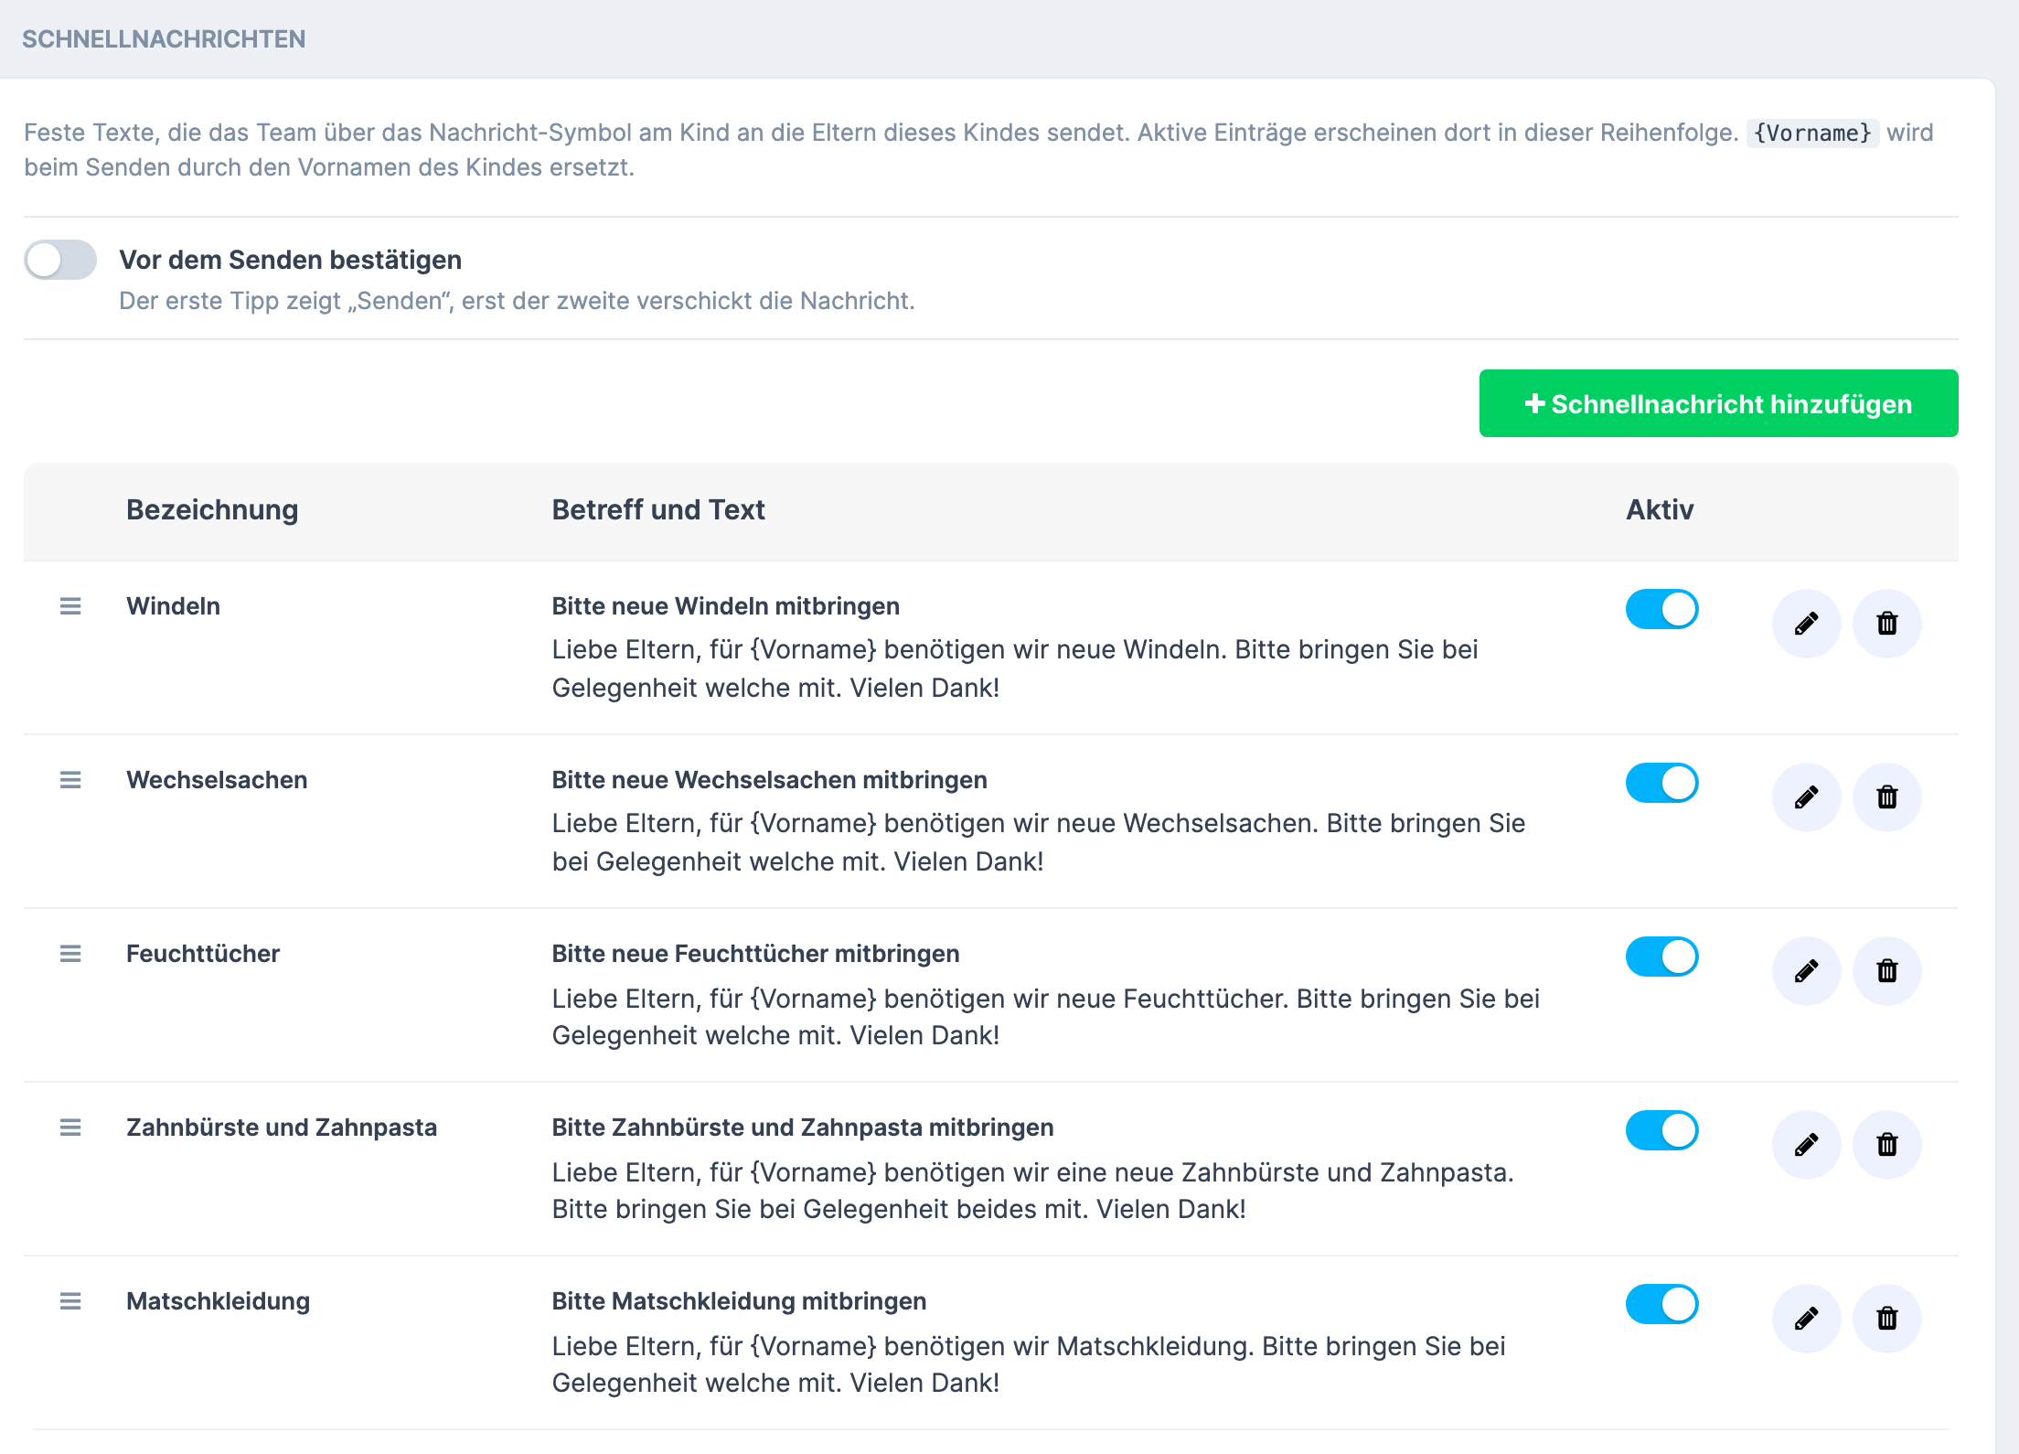Screen dimensions: 2019x1454
Task: Click the drag handle of the Windeln row
Action: pyautogui.click(x=70, y=606)
